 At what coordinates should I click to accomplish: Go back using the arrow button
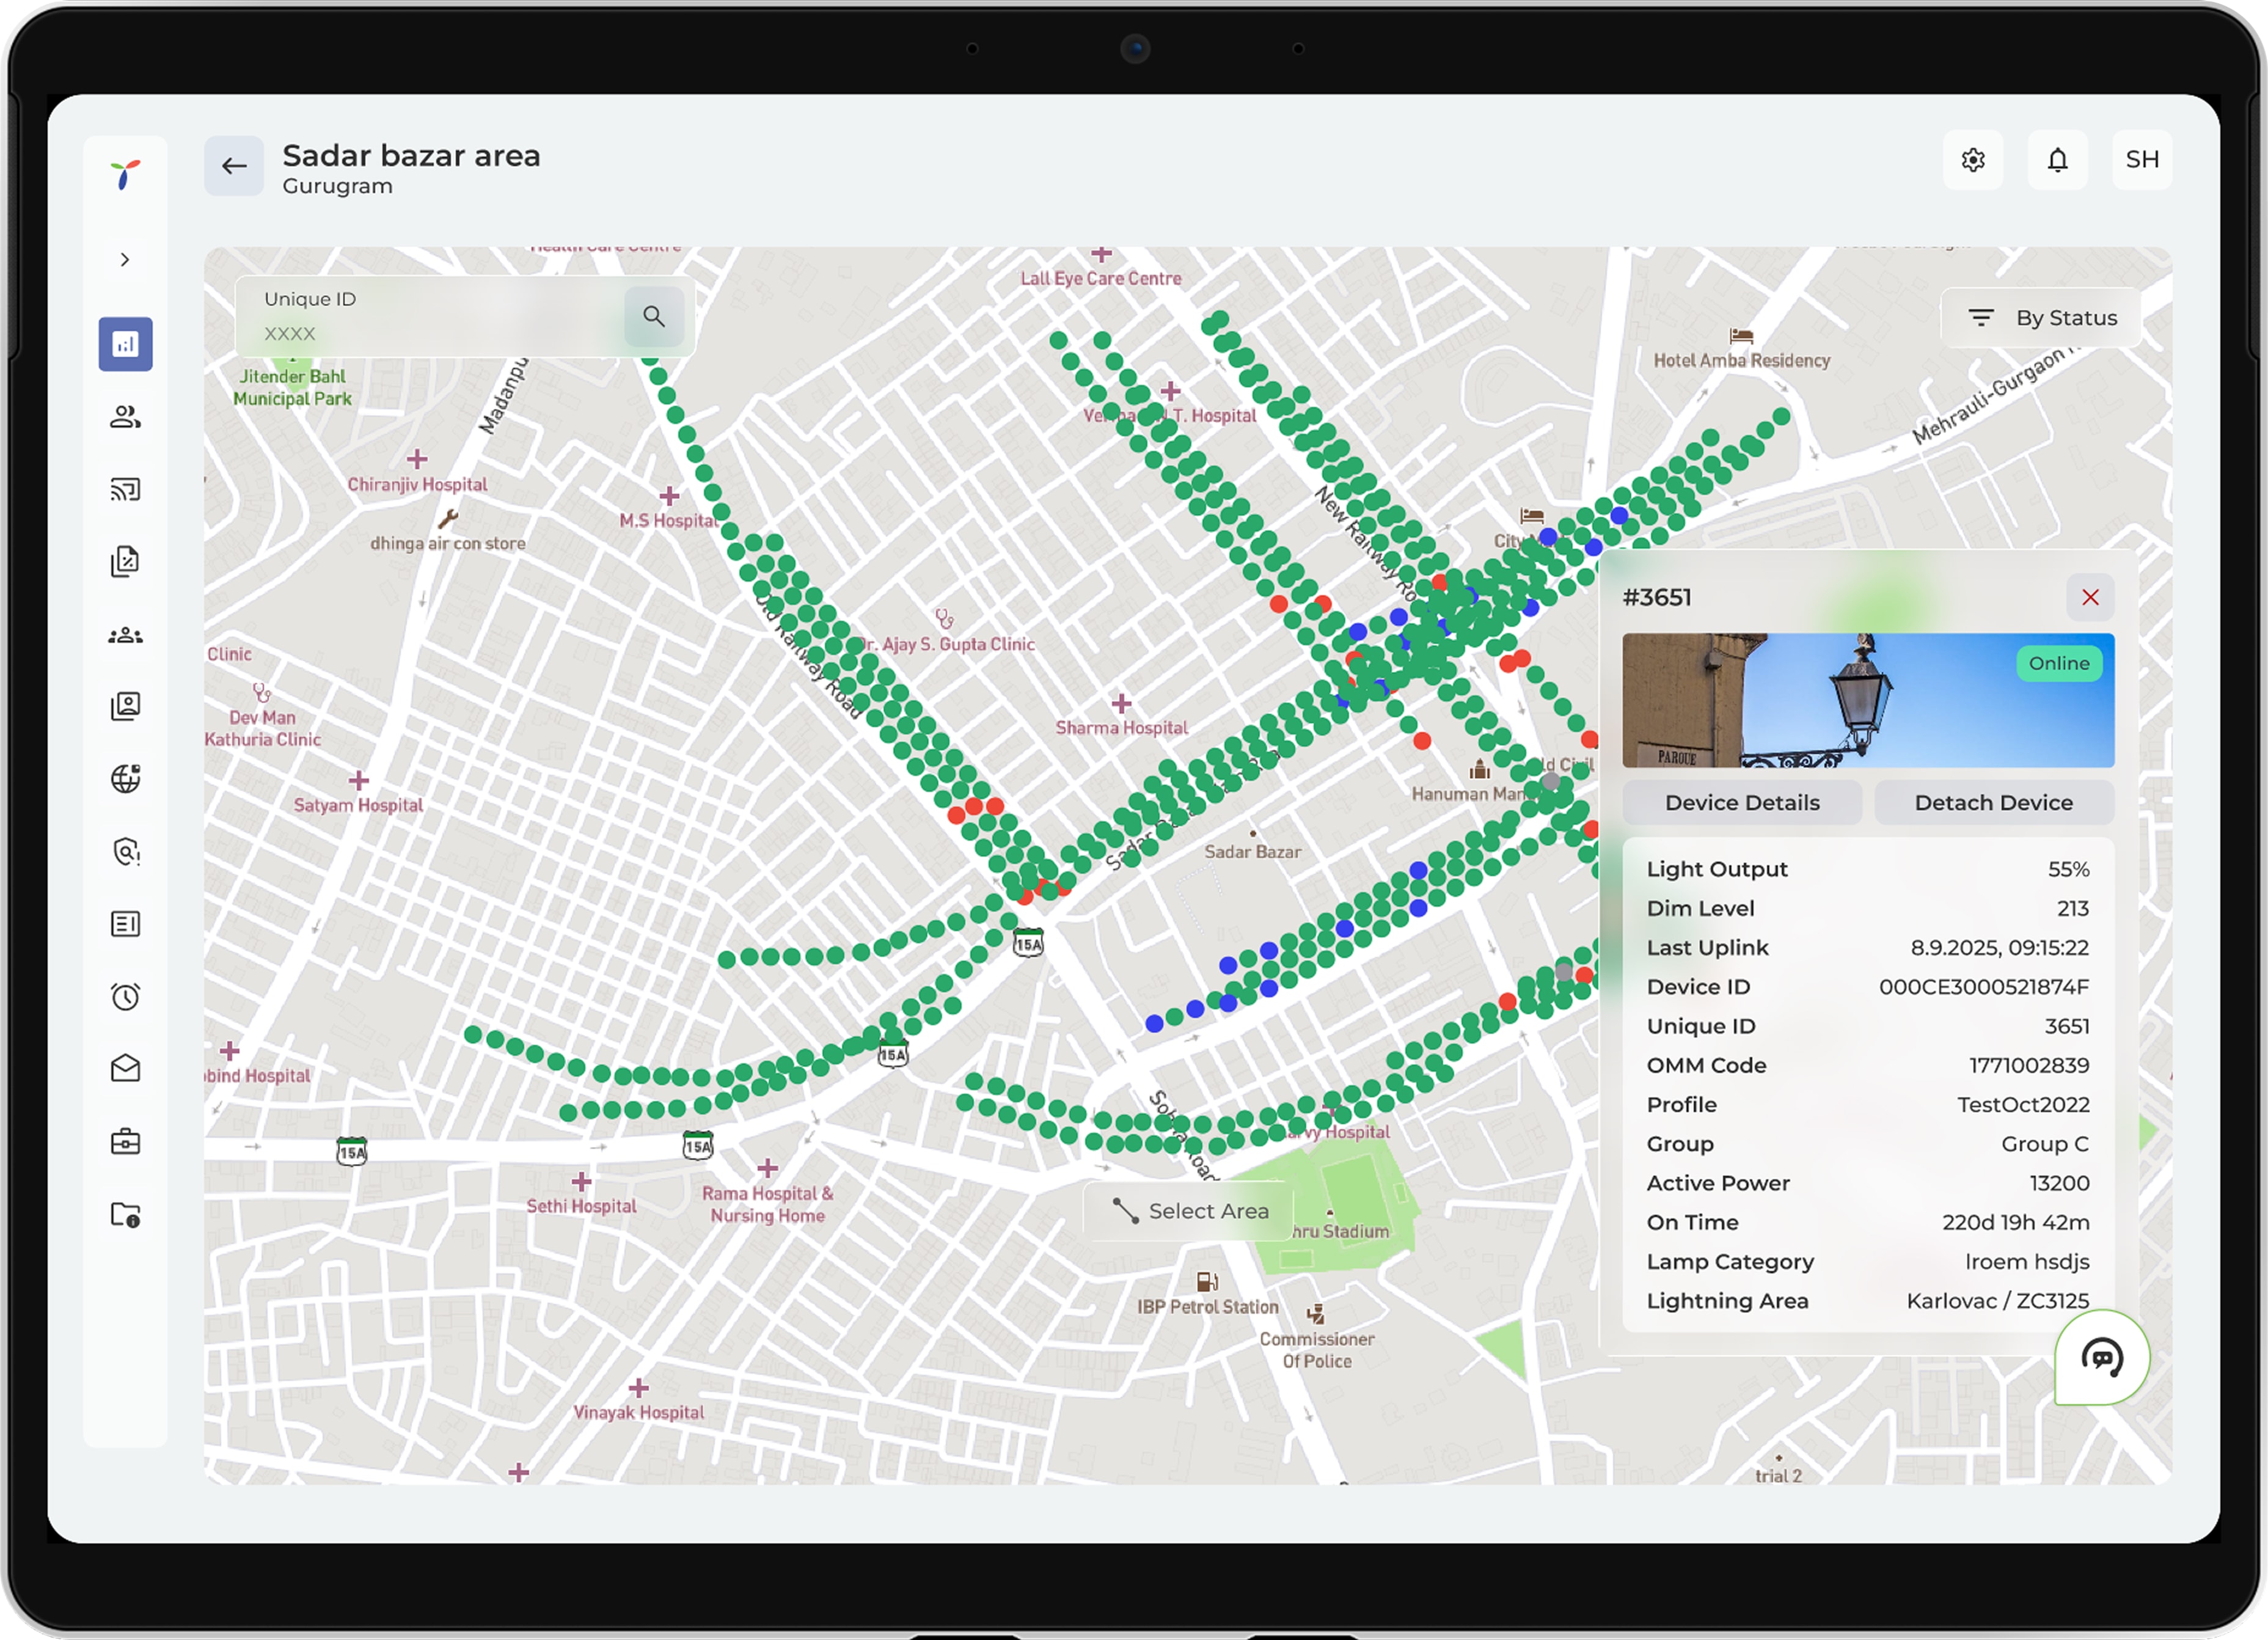point(234,166)
